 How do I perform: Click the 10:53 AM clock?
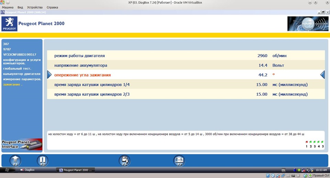coord(321,170)
